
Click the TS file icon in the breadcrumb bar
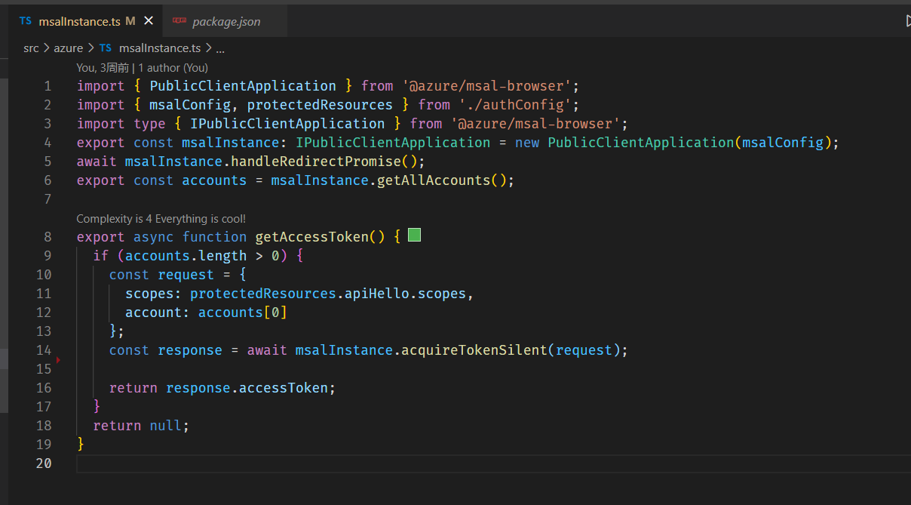point(106,48)
